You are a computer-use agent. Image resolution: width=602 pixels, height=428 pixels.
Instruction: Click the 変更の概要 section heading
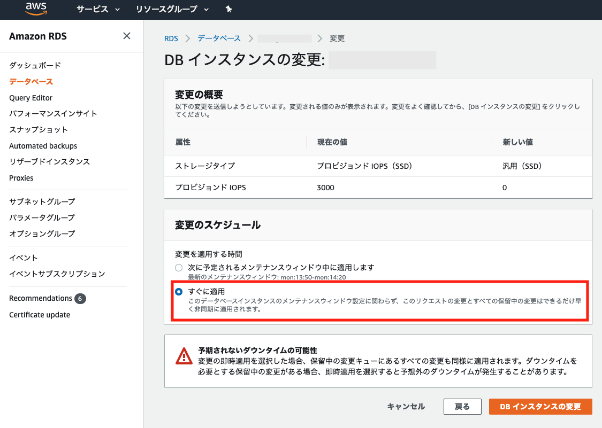point(199,95)
